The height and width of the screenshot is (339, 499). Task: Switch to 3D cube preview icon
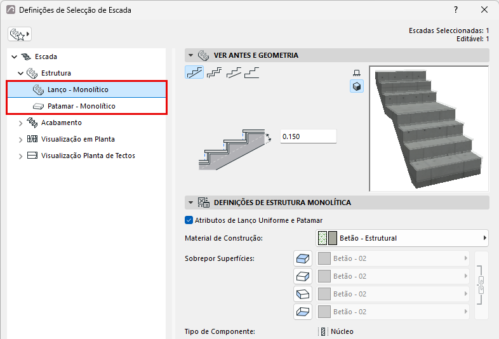(x=357, y=86)
